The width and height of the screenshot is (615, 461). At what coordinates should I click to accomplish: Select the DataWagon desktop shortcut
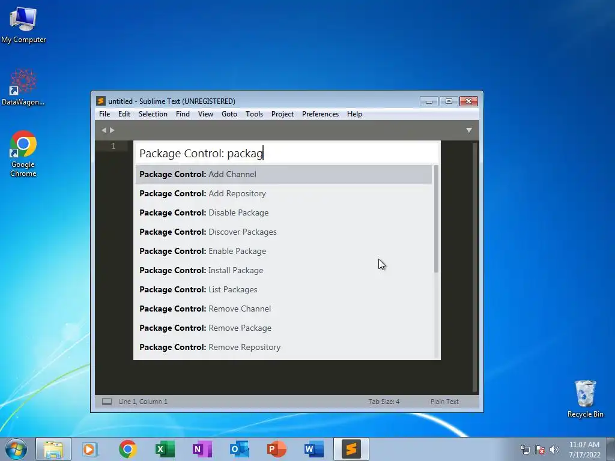pos(23,86)
